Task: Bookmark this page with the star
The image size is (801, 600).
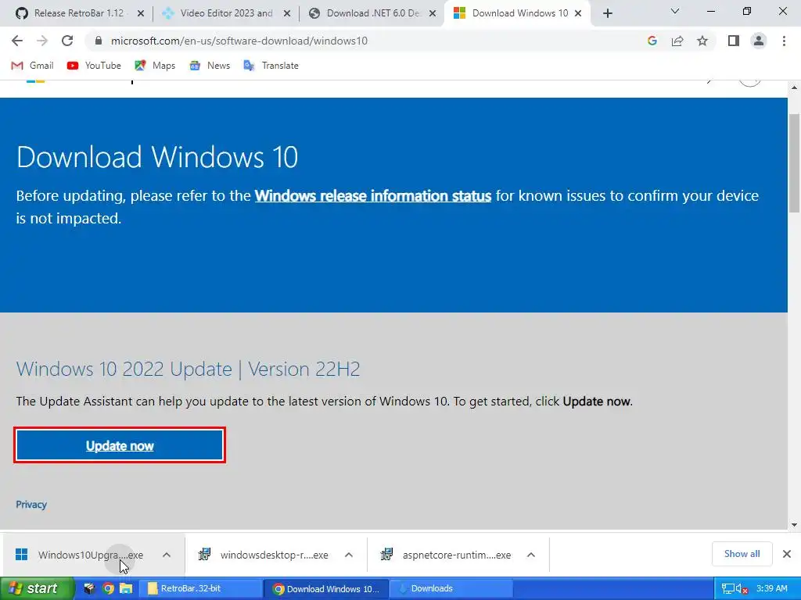Action: (702, 41)
